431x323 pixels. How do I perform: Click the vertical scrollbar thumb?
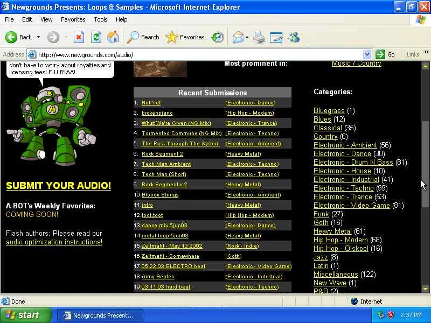[425, 164]
